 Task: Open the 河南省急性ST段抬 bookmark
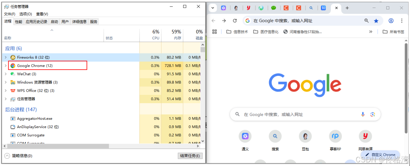302,32
